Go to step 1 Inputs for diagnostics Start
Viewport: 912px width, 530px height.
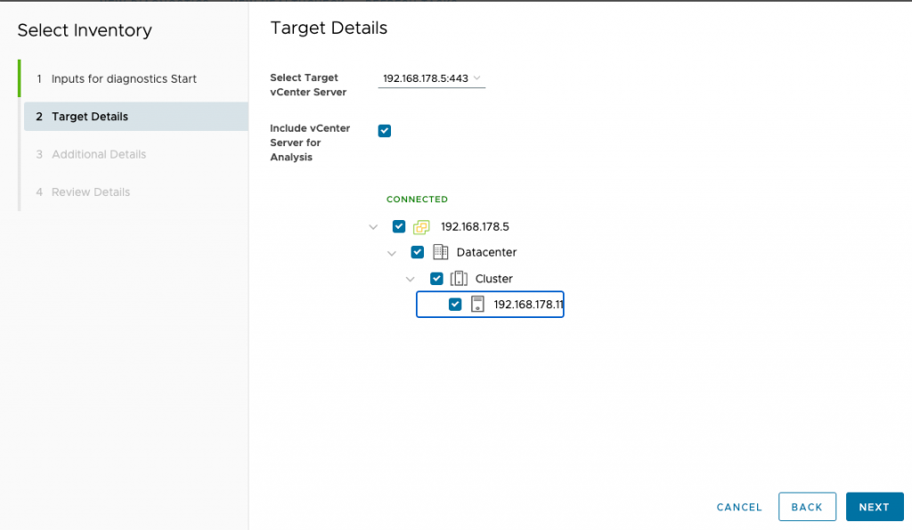(124, 78)
